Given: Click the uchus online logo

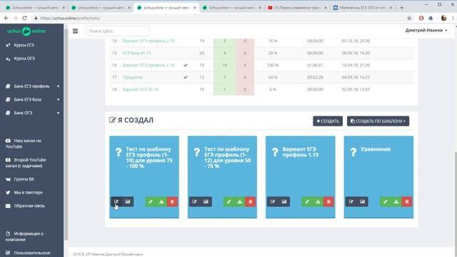Looking at the screenshot, I should click(26, 31).
